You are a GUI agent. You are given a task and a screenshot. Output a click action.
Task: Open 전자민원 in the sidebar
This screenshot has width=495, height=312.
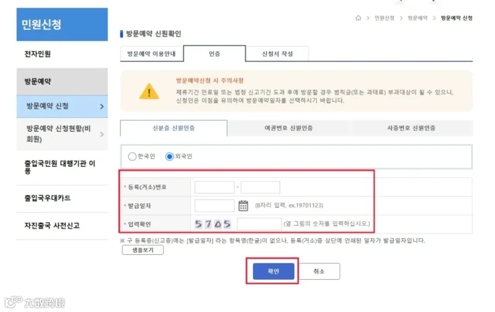coord(62,54)
